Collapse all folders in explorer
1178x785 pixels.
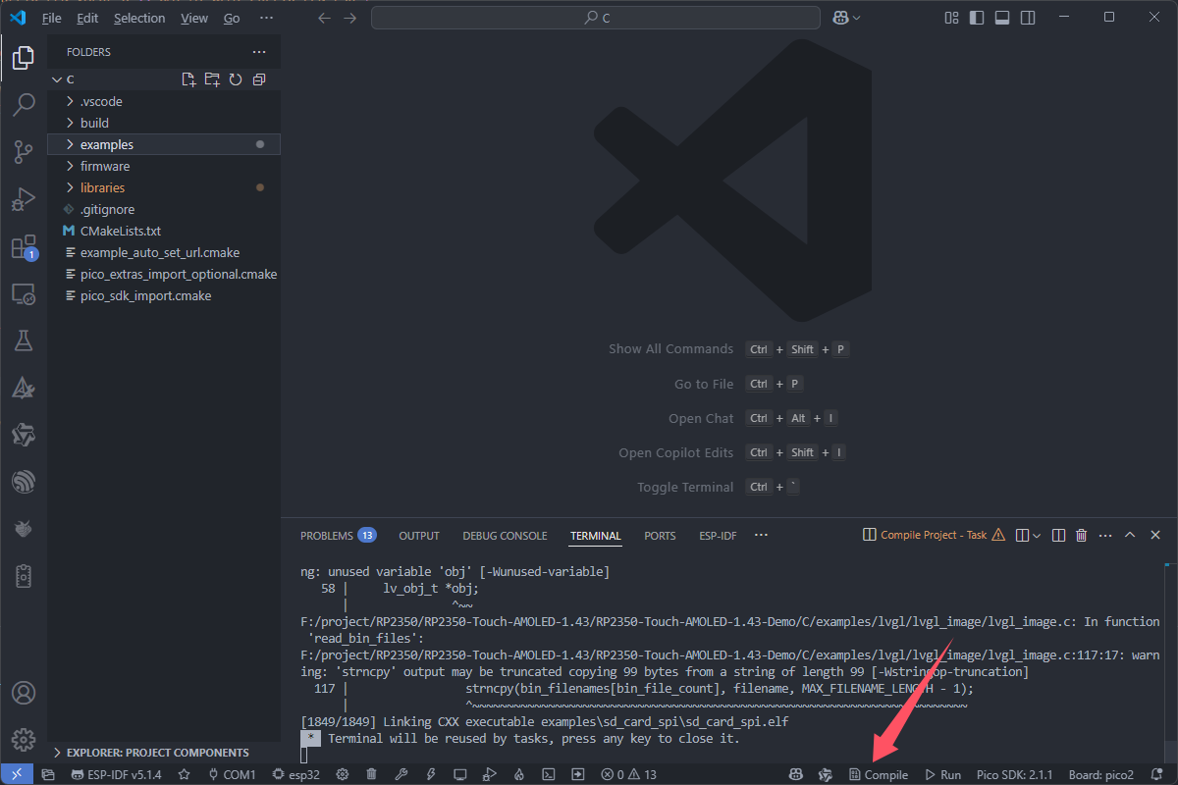(259, 79)
